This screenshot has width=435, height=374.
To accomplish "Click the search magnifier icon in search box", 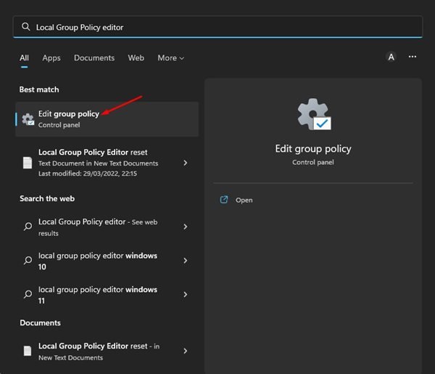I will [26, 27].
